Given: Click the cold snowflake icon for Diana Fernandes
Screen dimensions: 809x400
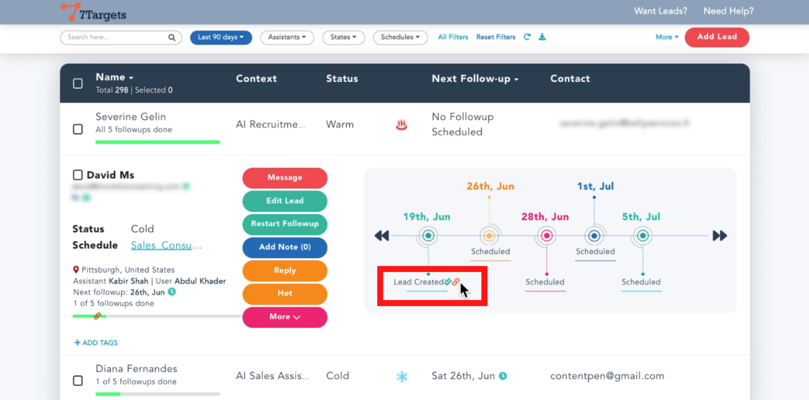Looking at the screenshot, I should [x=402, y=376].
